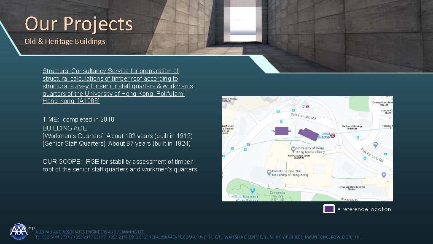Click the Workmen's Quarters building age line
Screen dimensions: 433x244
pyautogui.click(x=118, y=136)
